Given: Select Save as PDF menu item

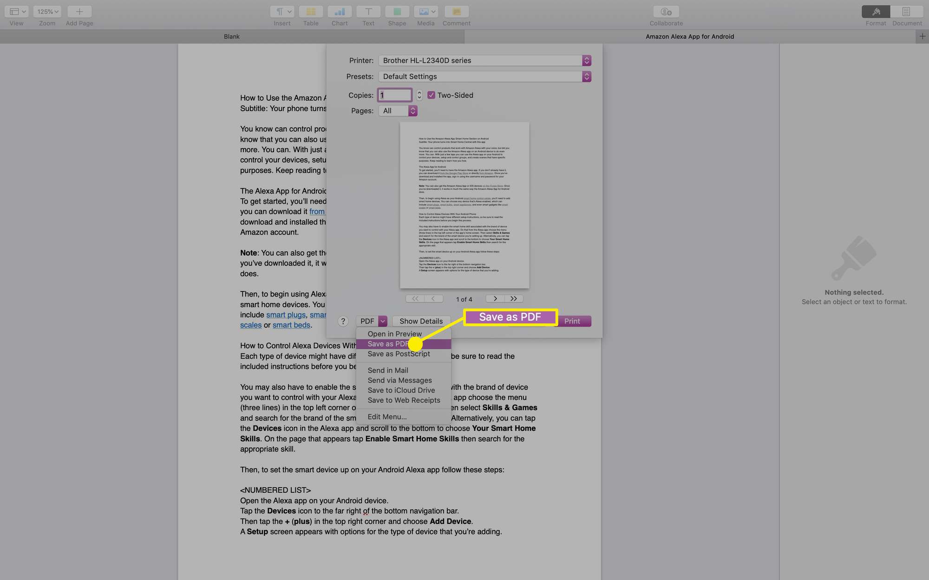Looking at the screenshot, I should coord(389,343).
